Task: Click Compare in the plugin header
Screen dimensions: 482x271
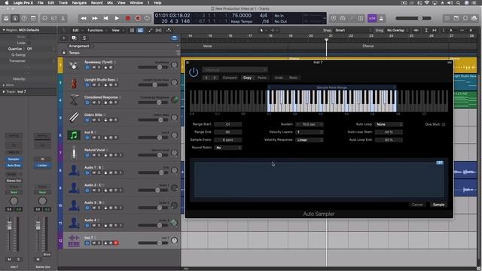Action: point(230,78)
